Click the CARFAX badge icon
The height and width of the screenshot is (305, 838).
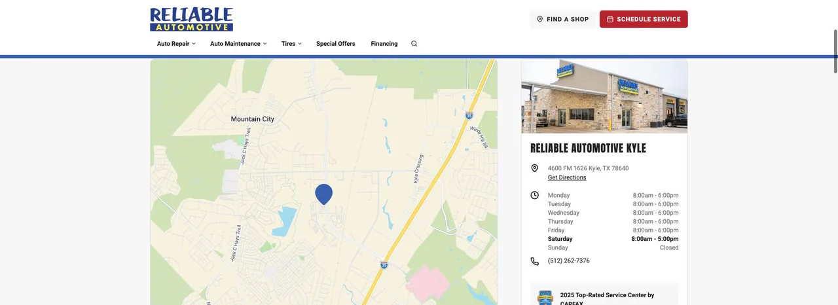tap(545, 298)
